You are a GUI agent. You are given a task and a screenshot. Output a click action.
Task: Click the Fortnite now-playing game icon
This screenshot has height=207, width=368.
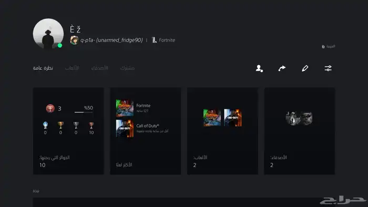(154, 40)
